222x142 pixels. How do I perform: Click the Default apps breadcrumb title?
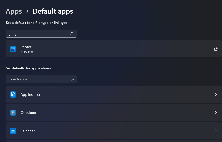[53, 11]
